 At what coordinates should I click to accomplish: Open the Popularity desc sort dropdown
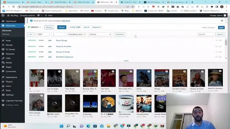(x=77, y=34)
